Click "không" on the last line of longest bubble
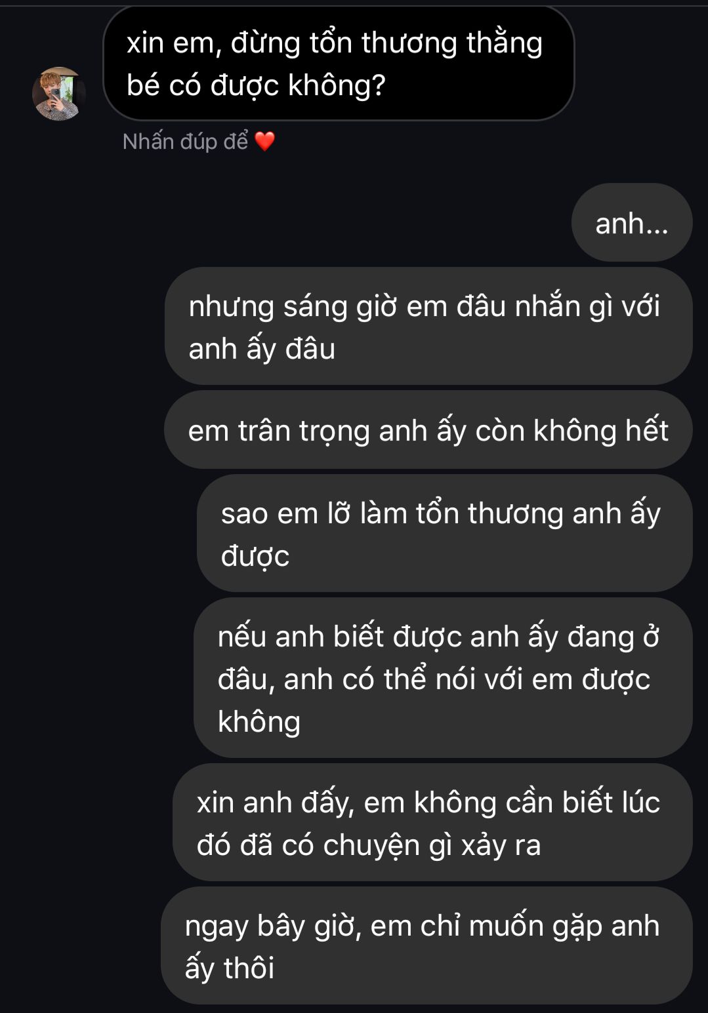 (259, 721)
